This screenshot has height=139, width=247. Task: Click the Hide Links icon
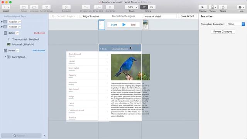pos(110,7)
